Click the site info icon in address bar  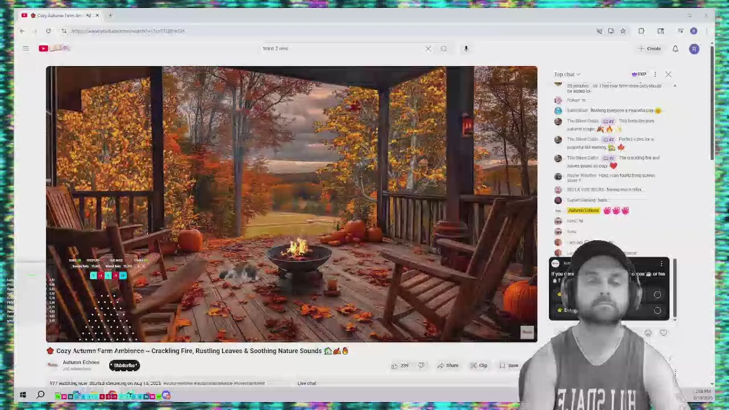[63, 31]
